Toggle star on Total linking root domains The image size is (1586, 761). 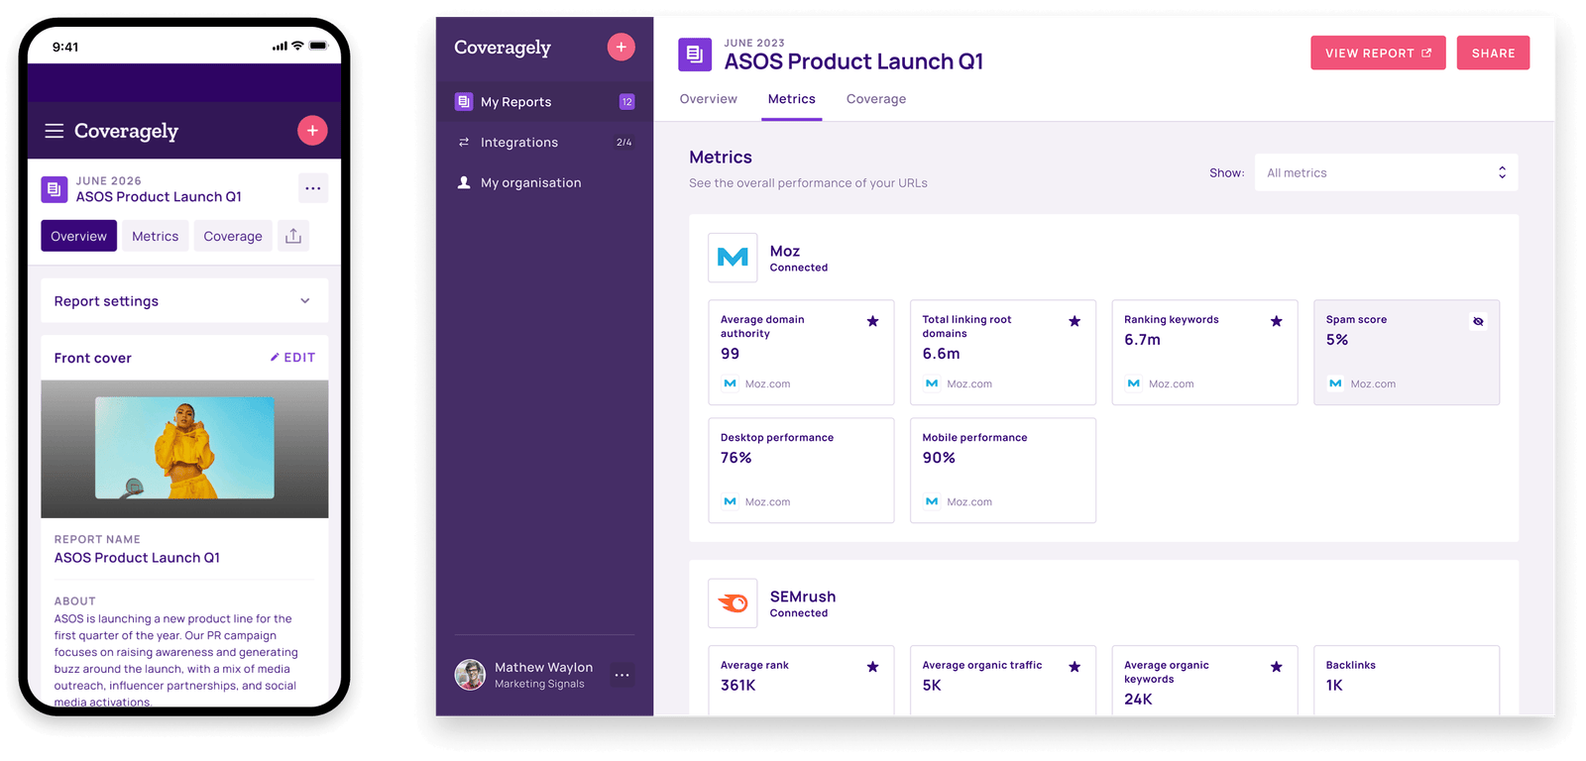(x=1075, y=321)
